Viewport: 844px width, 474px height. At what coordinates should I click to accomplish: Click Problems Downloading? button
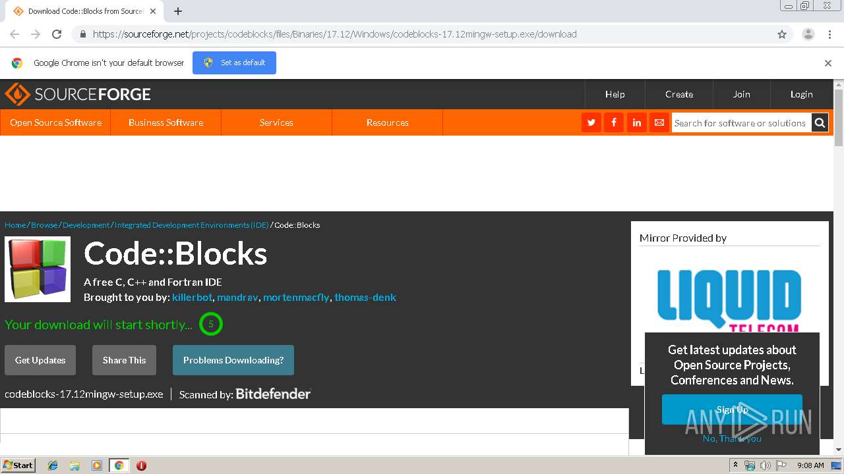pyautogui.click(x=233, y=360)
